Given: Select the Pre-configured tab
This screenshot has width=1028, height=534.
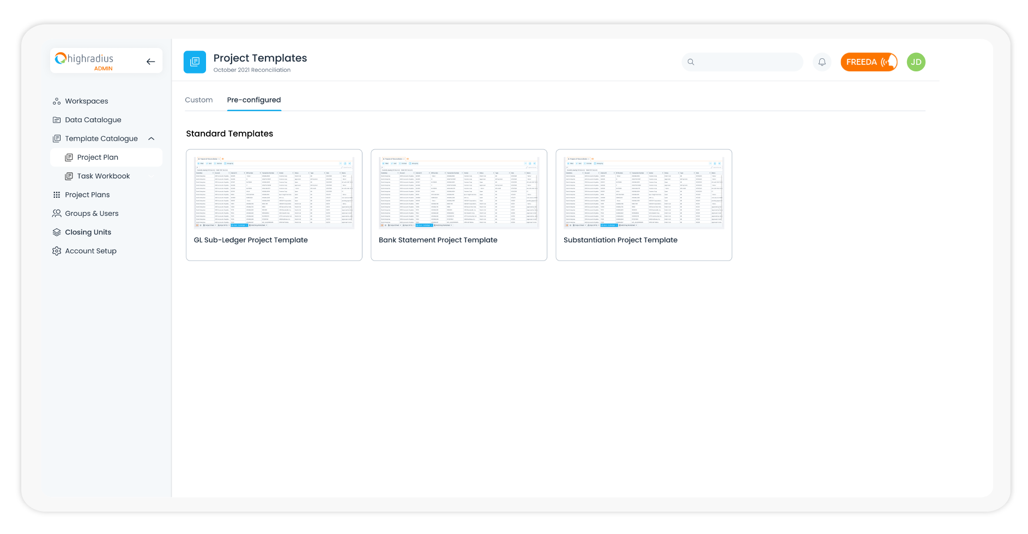Looking at the screenshot, I should (254, 100).
